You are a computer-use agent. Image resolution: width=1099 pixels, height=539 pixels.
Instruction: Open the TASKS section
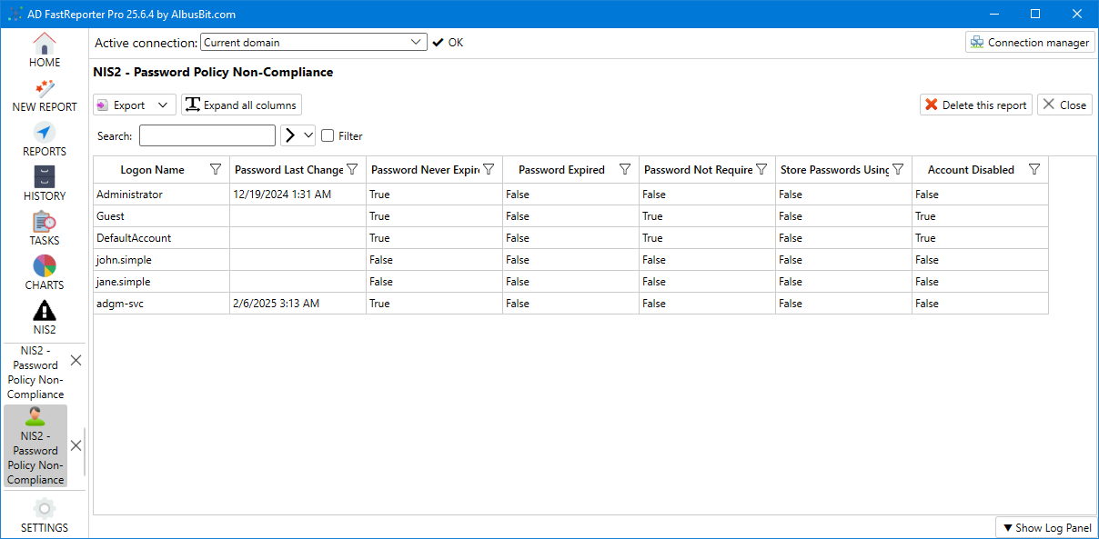click(44, 229)
